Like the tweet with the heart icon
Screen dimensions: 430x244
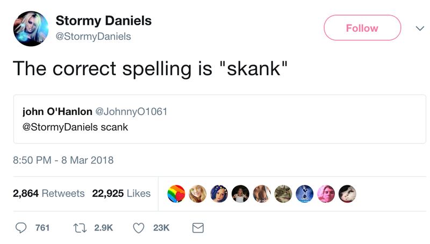coord(138,228)
